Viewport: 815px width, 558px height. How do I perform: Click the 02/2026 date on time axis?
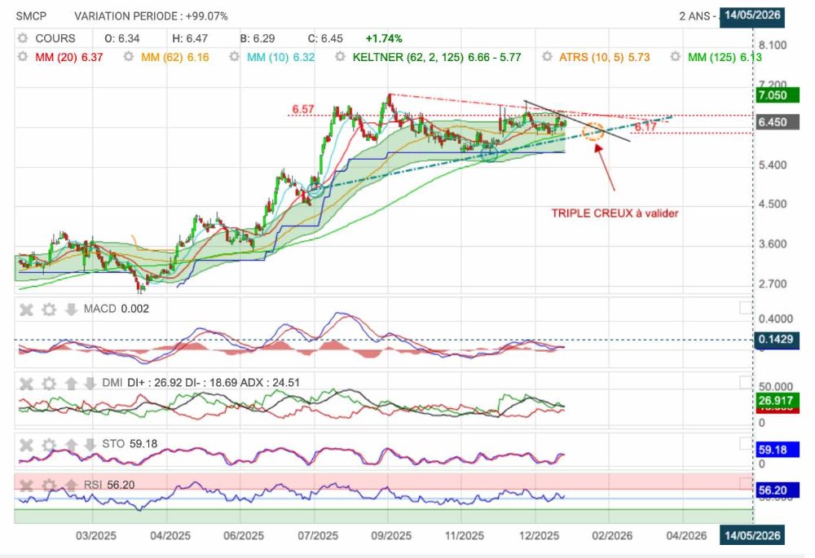(612, 536)
